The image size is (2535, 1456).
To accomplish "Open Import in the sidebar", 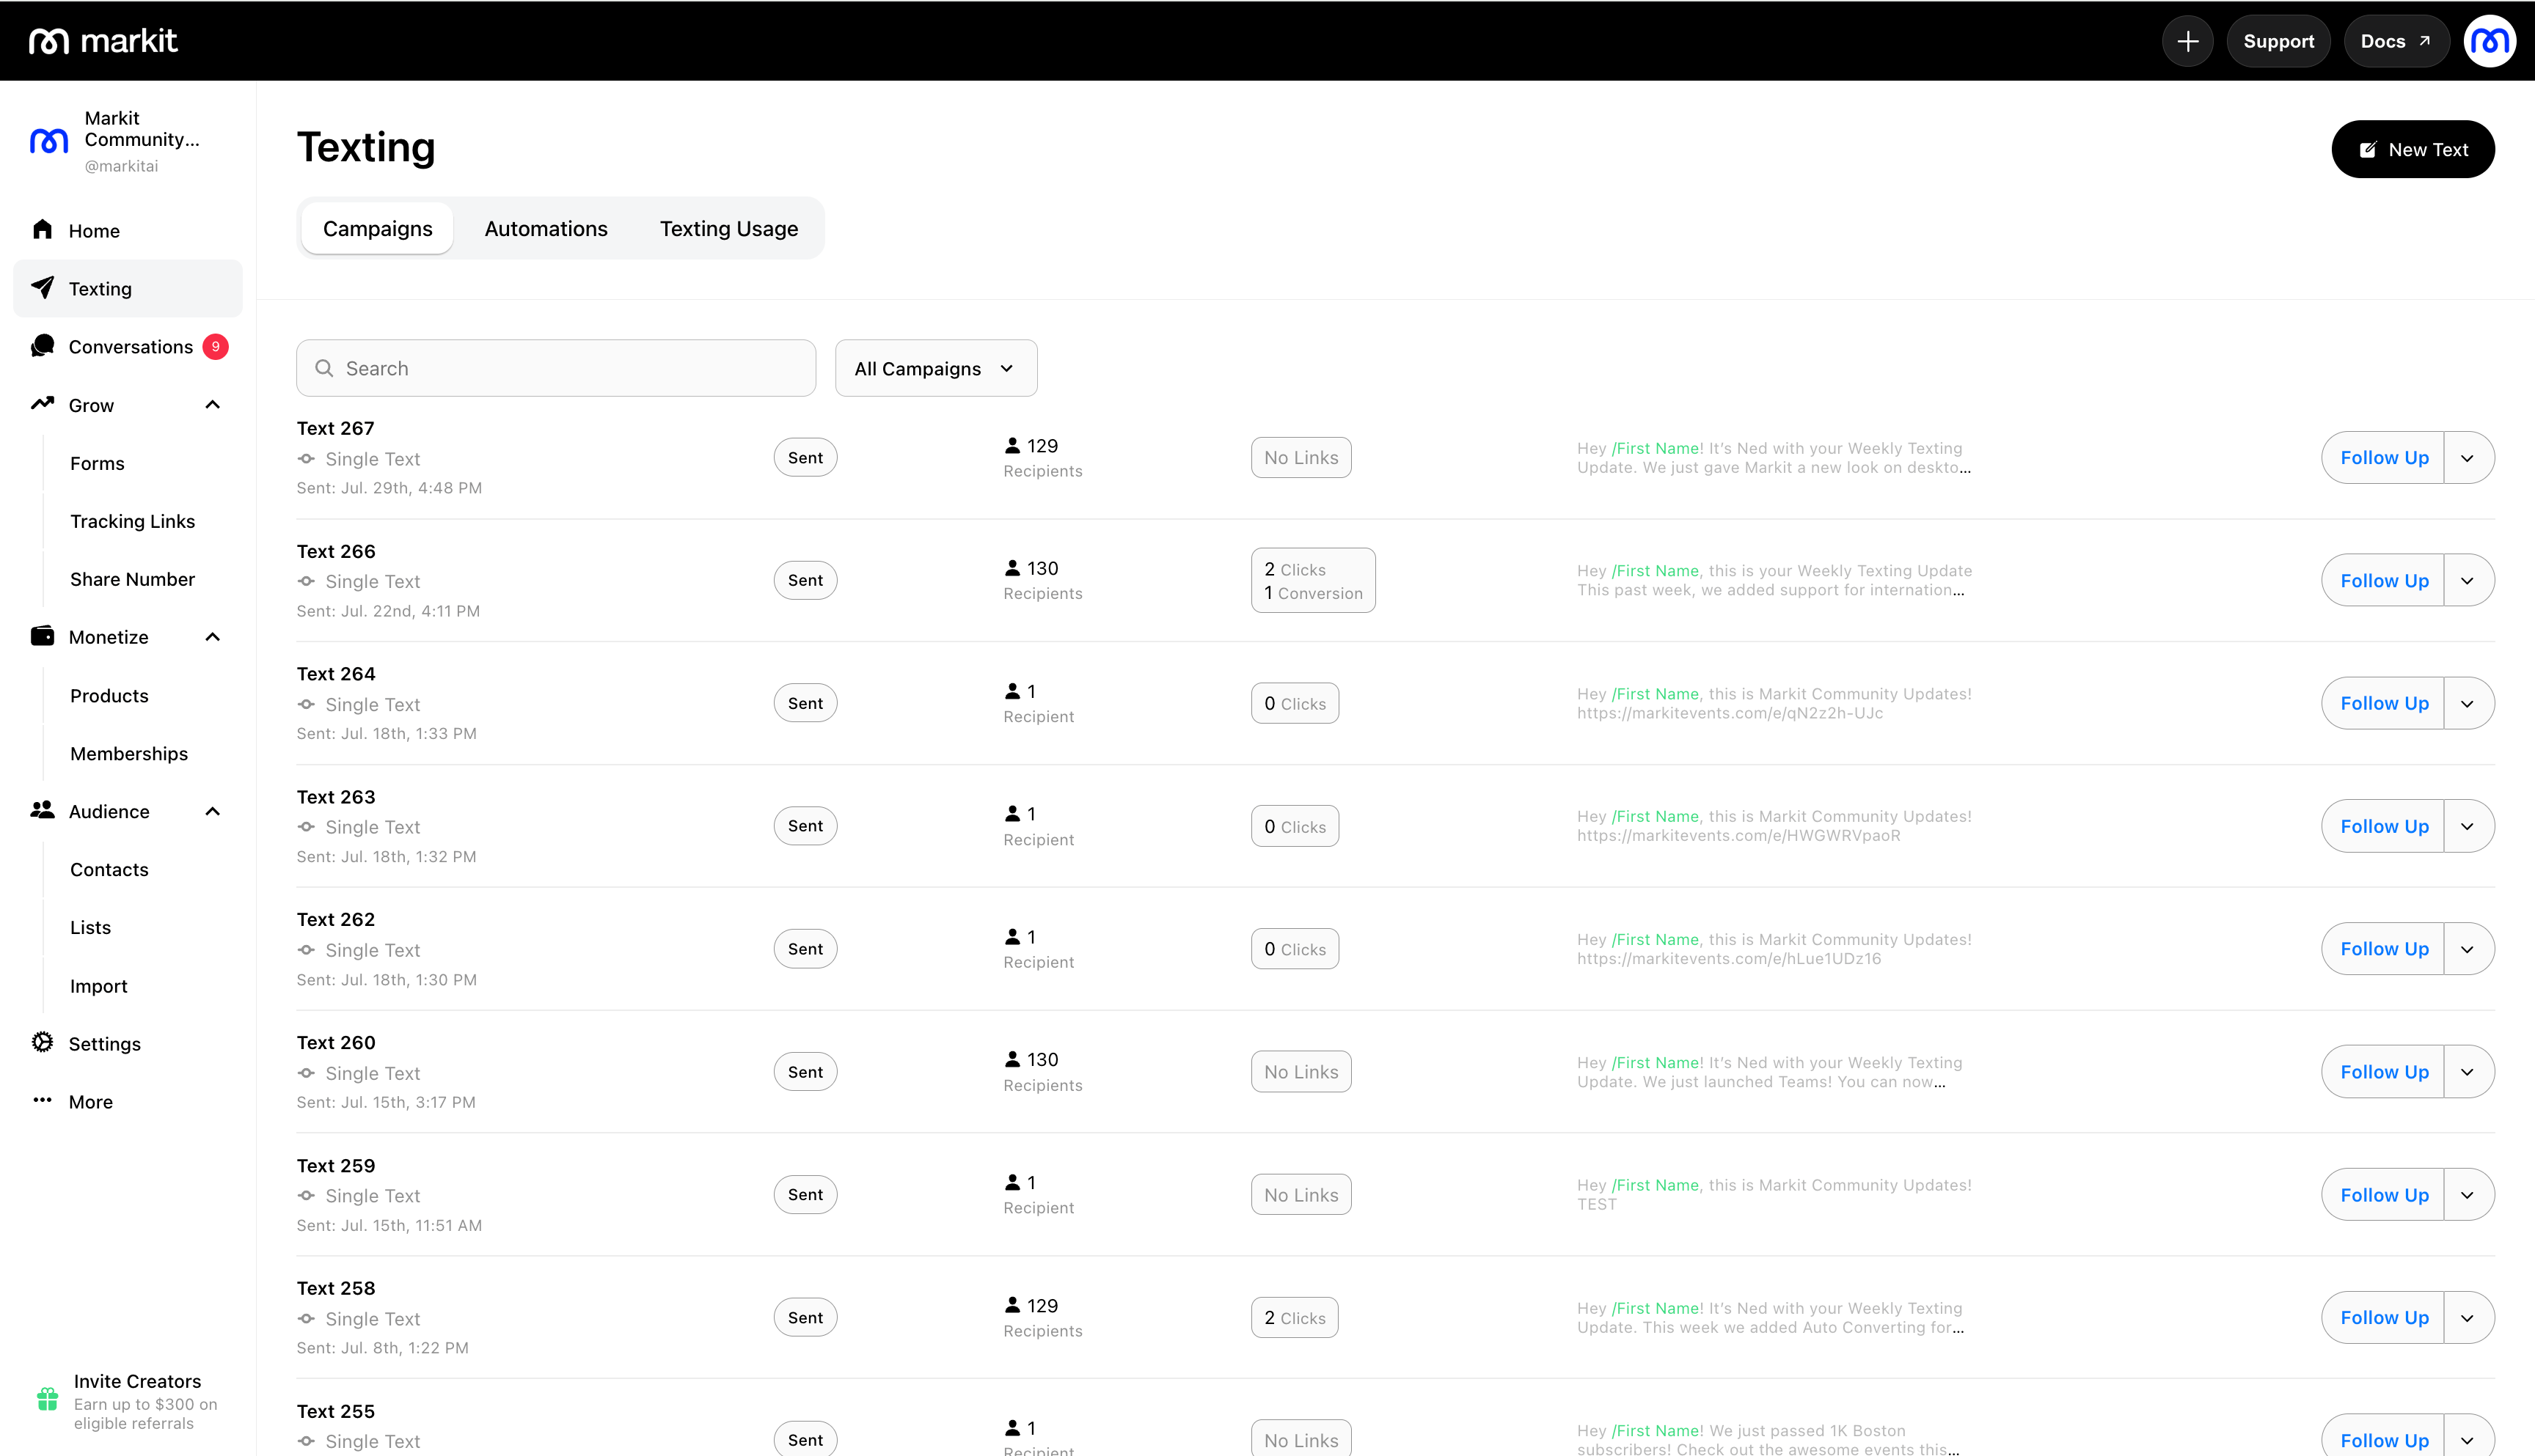I will (x=98, y=985).
